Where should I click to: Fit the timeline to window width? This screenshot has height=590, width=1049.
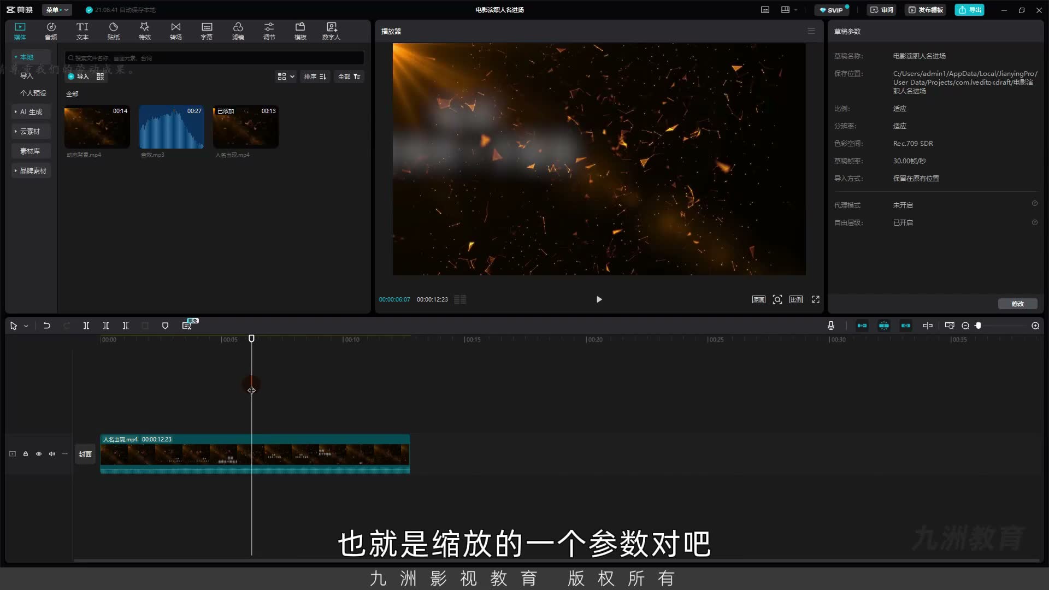pos(950,326)
